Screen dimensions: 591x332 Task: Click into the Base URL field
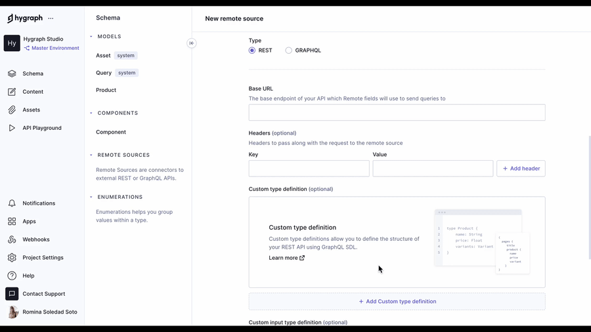[397, 112]
